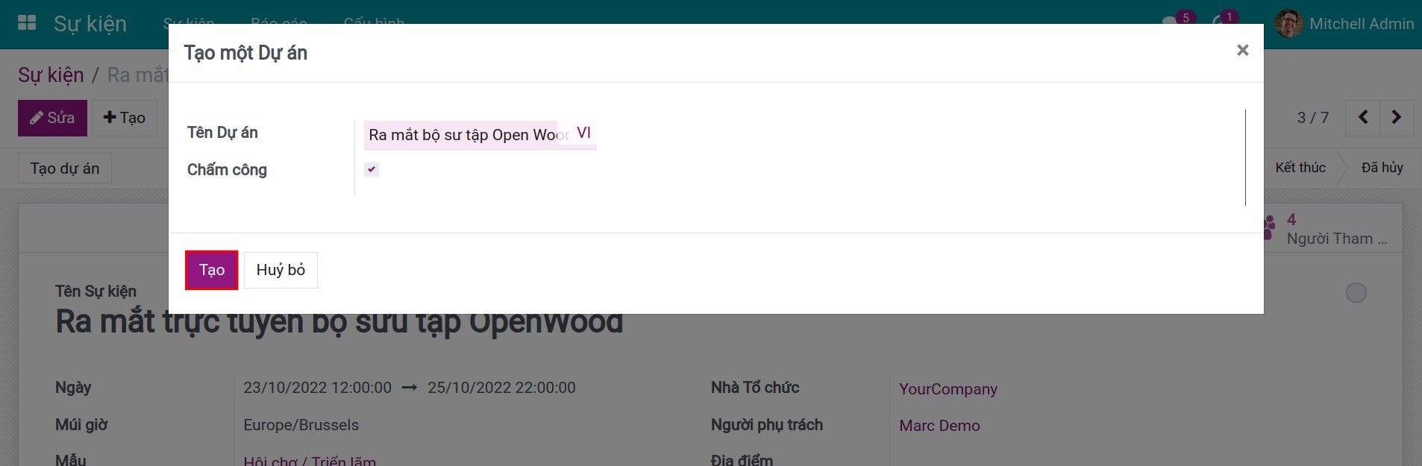The height and width of the screenshot is (466, 1422).
Task: Go to next record arrow
Action: tap(1396, 118)
